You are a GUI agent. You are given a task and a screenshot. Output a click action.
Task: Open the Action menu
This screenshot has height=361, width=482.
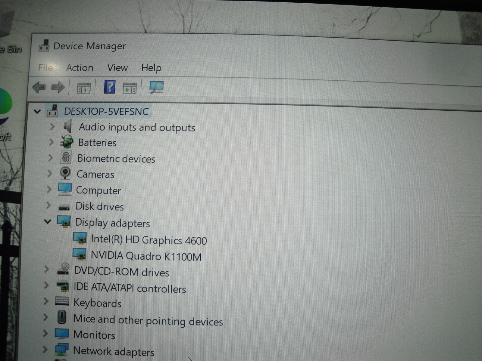(x=80, y=68)
